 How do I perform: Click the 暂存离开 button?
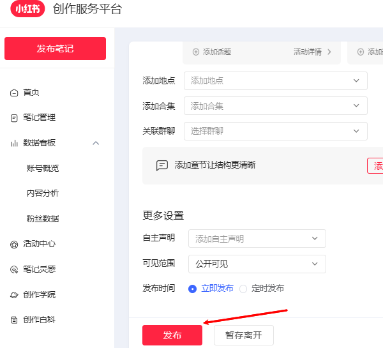coord(244,335)
